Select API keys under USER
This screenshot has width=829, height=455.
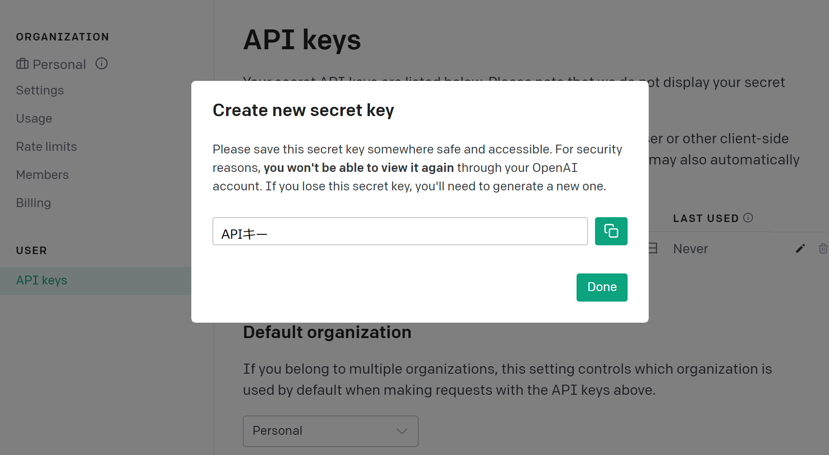pyautogui.click(x=42, y=280)
